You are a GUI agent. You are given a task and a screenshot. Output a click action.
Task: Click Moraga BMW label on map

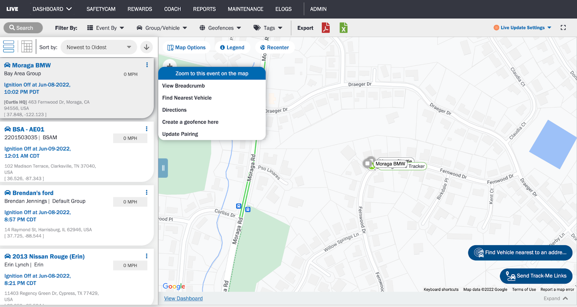390,164
